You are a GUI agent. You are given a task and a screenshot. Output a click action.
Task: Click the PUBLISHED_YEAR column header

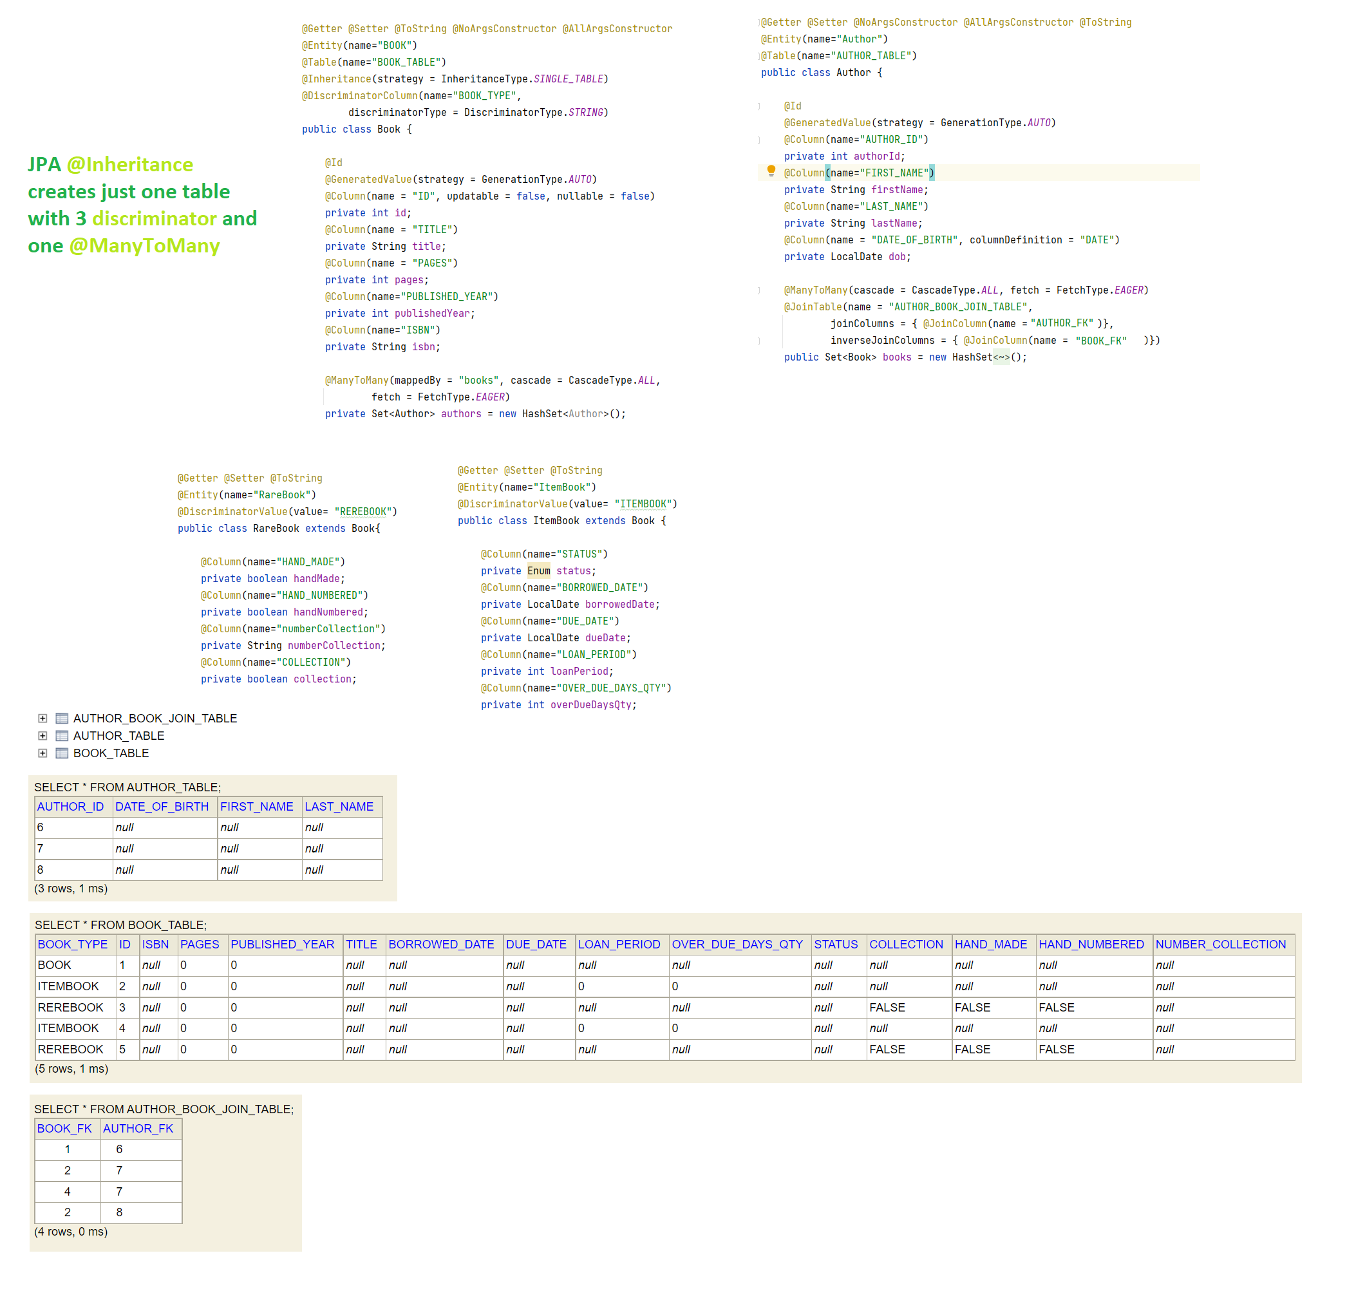click(282, 944)
